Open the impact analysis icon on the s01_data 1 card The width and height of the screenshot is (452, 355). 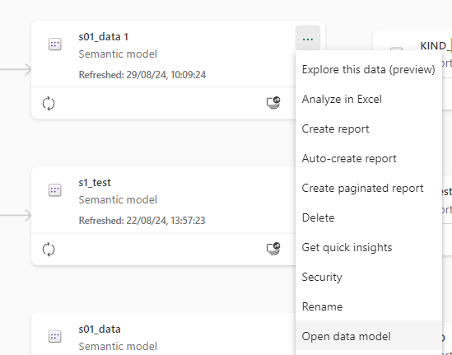pos(273,103)
